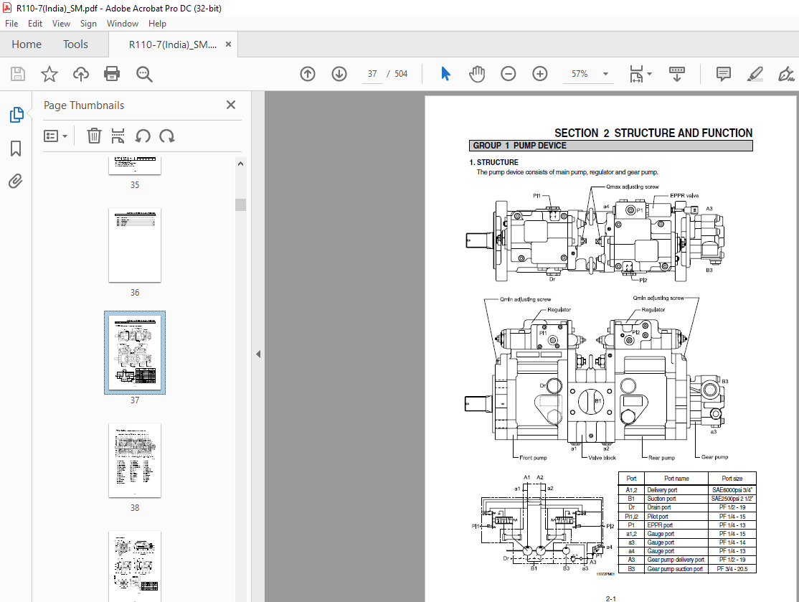Viewport: 799px width, 602px height.
Task: Add the file to starred favorites
Action: (x=49, y=74)
